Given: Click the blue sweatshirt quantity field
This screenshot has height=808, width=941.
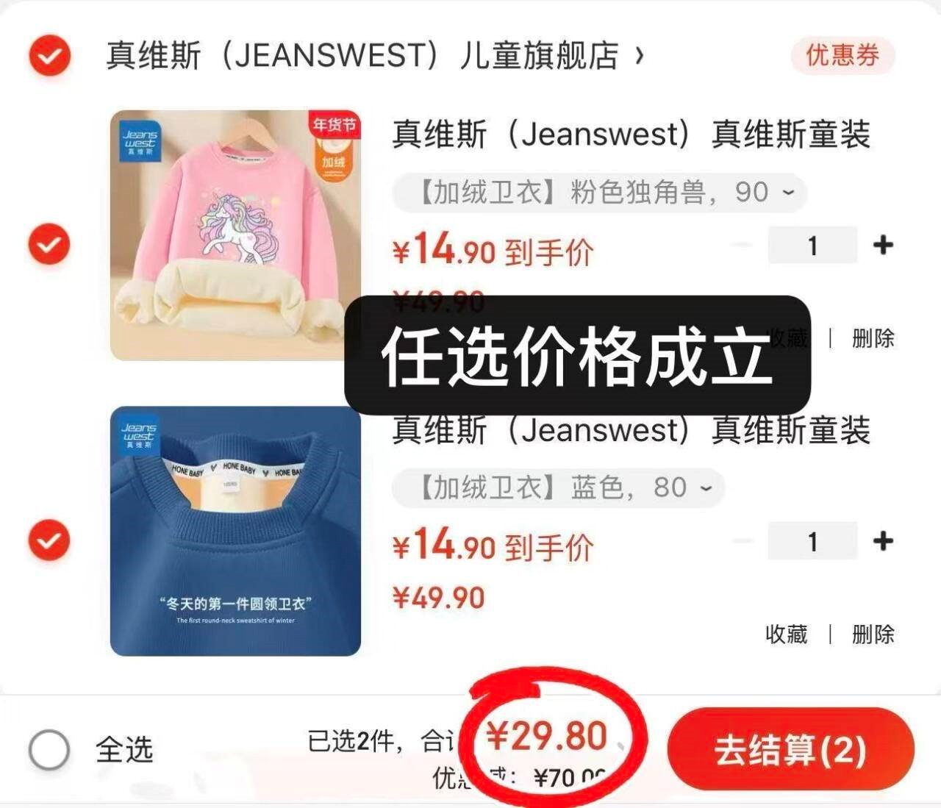Looking at the screenshot, I should coord(812,541).
